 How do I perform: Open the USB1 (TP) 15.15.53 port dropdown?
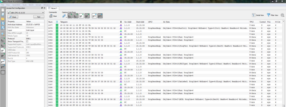pyautogui.click(x=26, y=13)
